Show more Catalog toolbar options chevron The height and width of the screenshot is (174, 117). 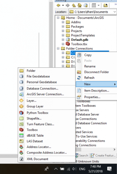116,4
